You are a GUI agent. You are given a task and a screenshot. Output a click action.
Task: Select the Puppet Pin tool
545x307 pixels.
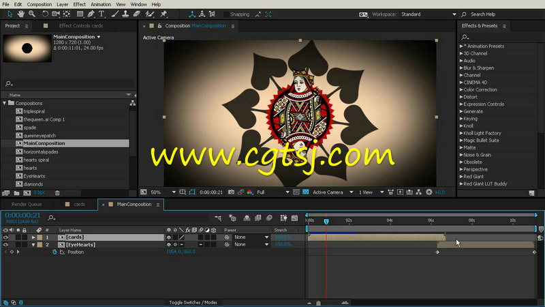pos(163,14)
